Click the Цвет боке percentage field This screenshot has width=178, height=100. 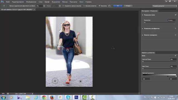[x=173, y=66]
